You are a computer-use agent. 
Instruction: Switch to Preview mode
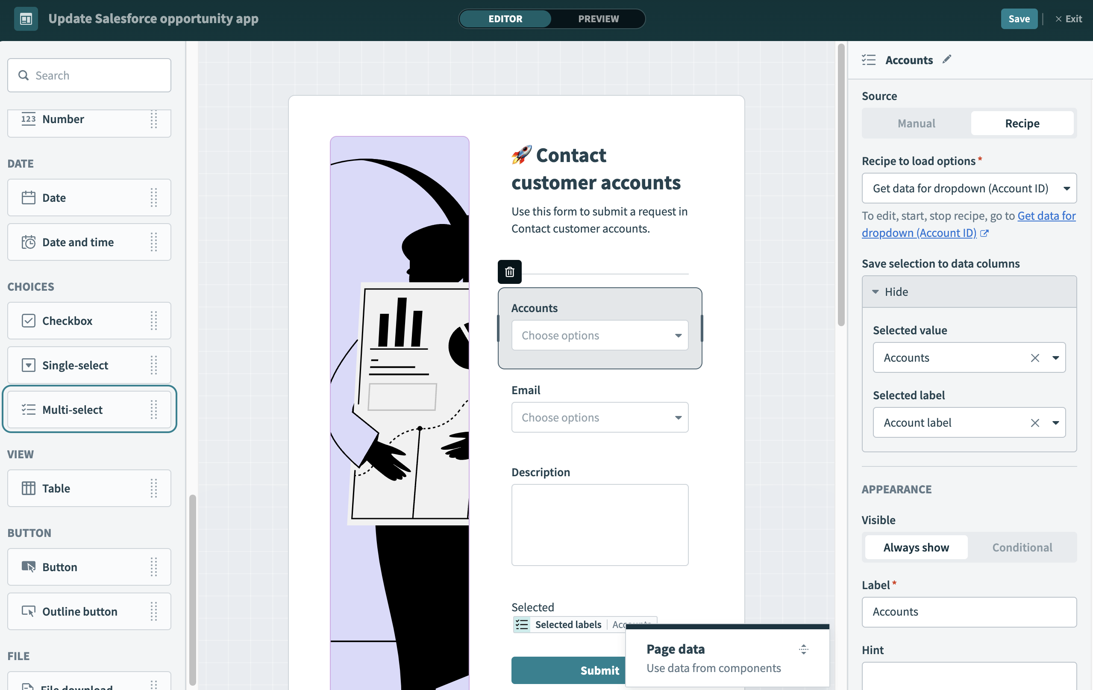pyautogui.click(x=598, y=18)
